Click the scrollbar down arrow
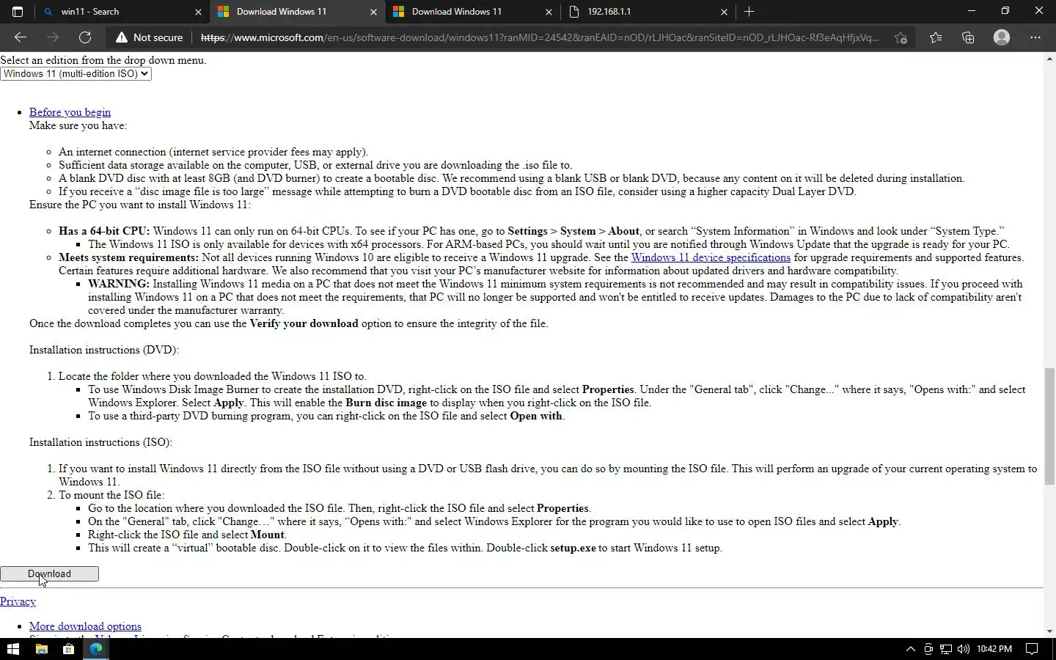This screenshot has height=660, width=1056. pyautogui.click(x=1049, y=631)
